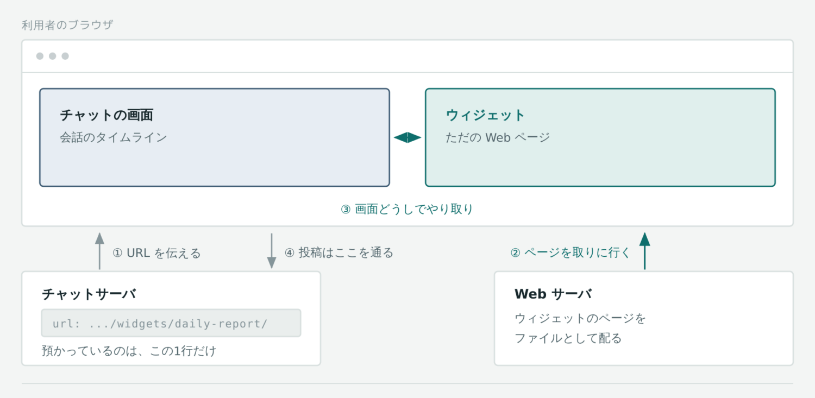This screenshot has height=398, width=815.
Task: Click the label ④ 投稿はここを通る
Action: (x=339, y=252)
